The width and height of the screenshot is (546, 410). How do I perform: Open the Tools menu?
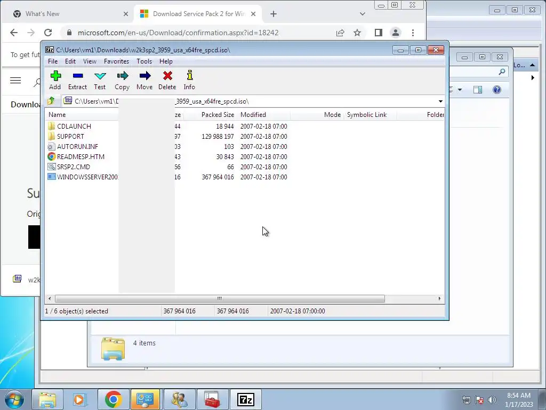[x=144, y=61]
